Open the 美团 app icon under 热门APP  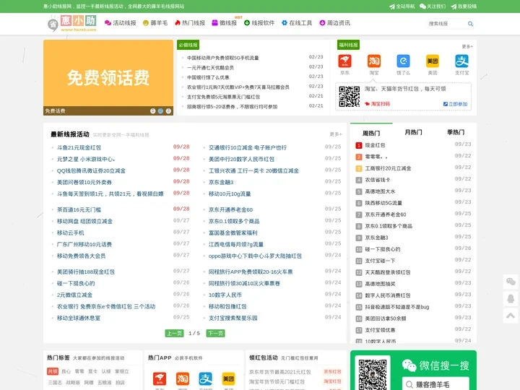(x=228, y=378)
